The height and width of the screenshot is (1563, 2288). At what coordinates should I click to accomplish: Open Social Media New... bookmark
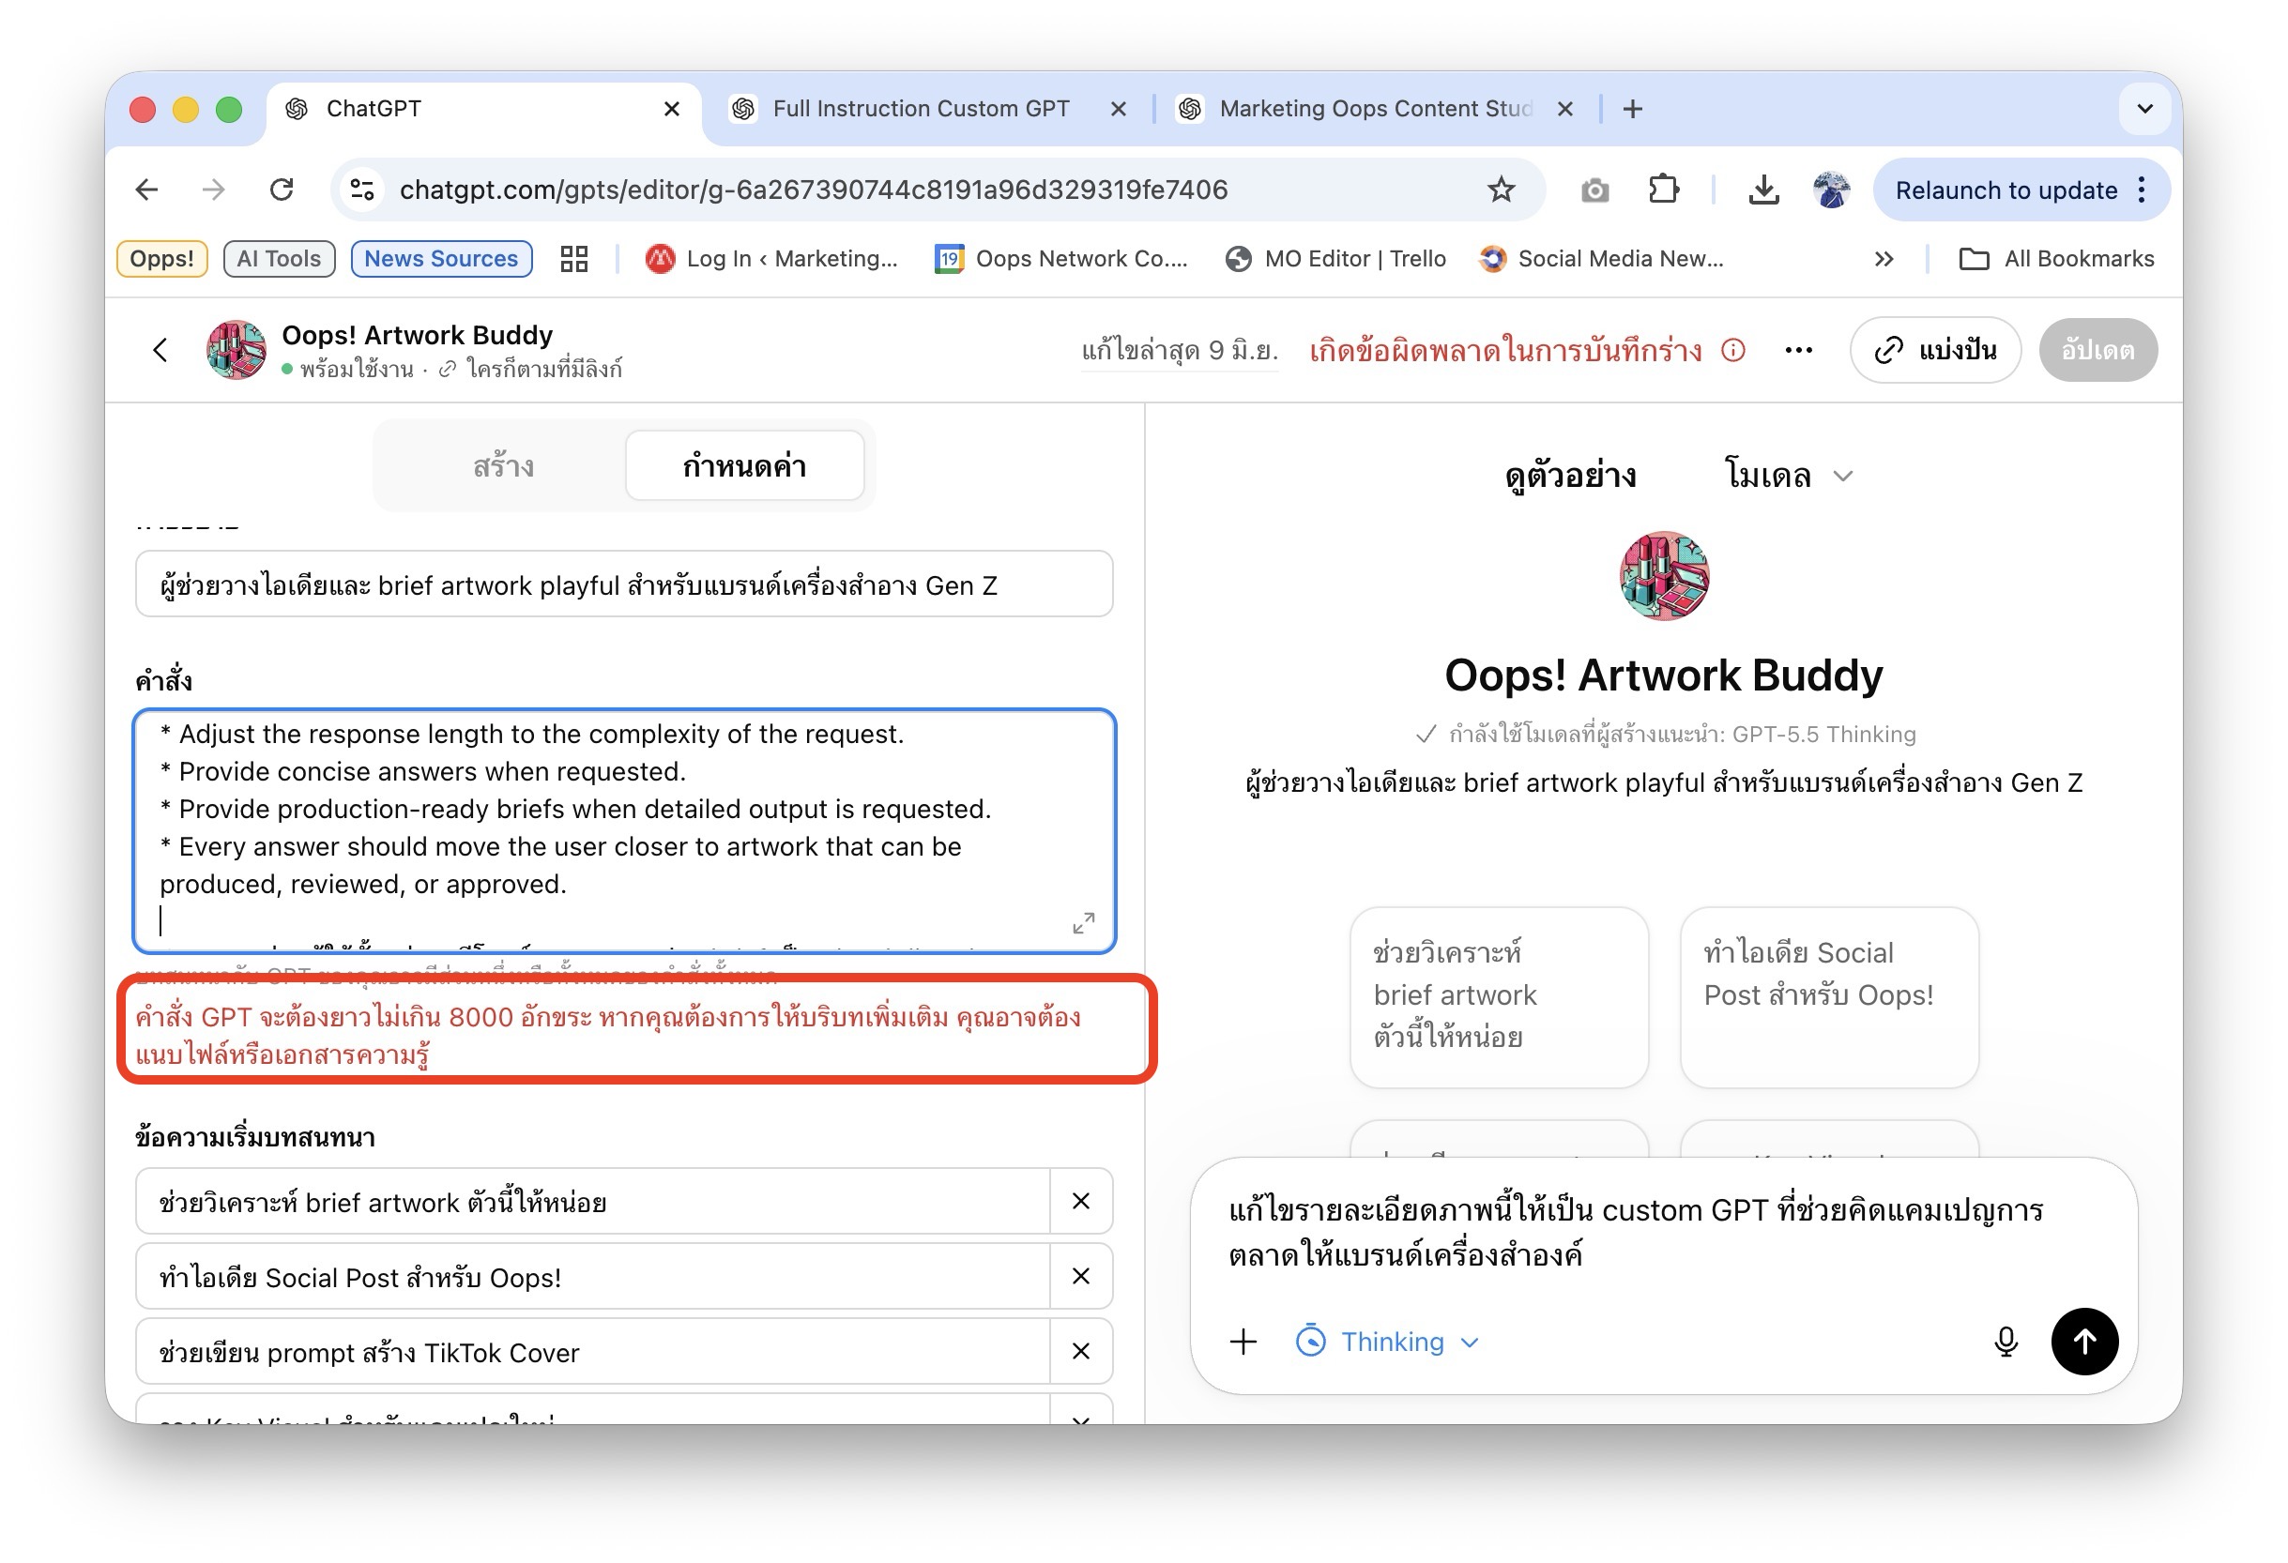[1602, 259]
